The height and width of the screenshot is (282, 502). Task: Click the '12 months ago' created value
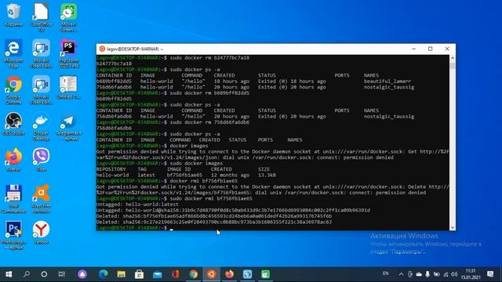[x=230, y=175]
